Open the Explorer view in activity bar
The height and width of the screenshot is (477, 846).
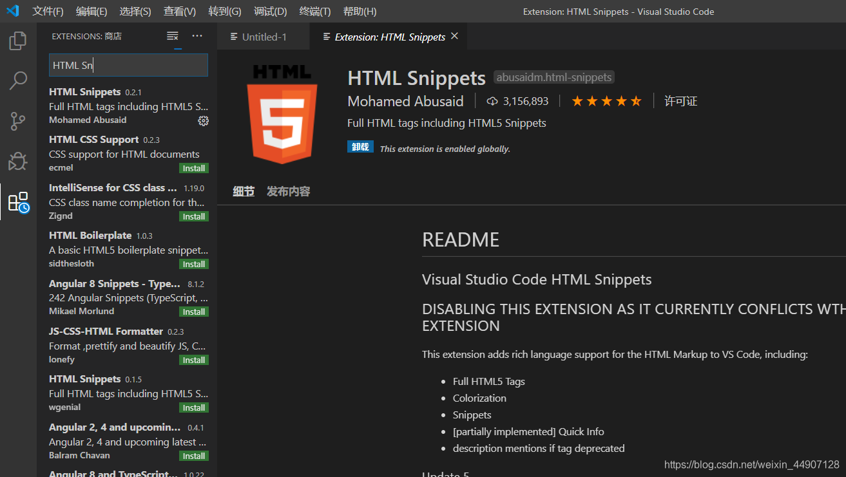coord(18,41)
